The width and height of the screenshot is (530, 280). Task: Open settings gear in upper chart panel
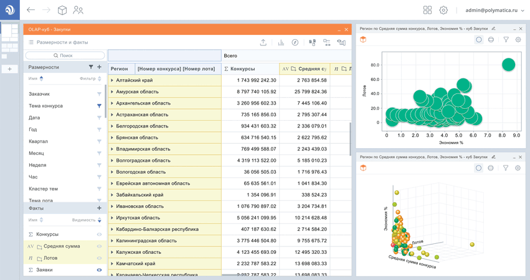[518, 40]
